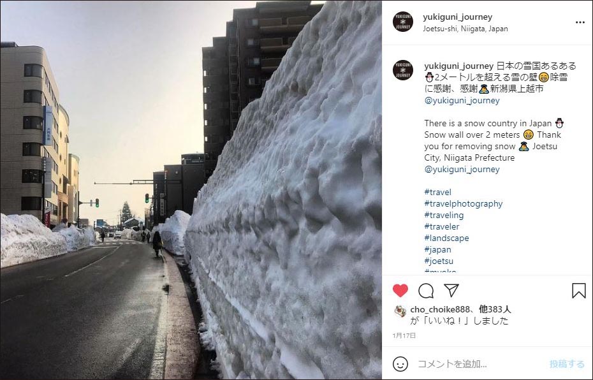The height and width of the screenshot is (380, 593).
Task: Follow the #travelphotography hashtag link
Action: point(464,204)
